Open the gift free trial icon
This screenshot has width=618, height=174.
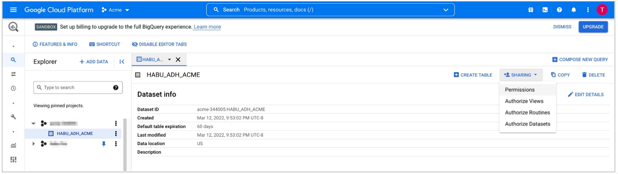(x=531, y=10)
